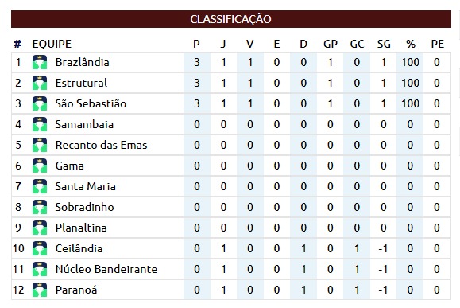
Task: Click the EQUIPE column header
Action: [52, 44]
